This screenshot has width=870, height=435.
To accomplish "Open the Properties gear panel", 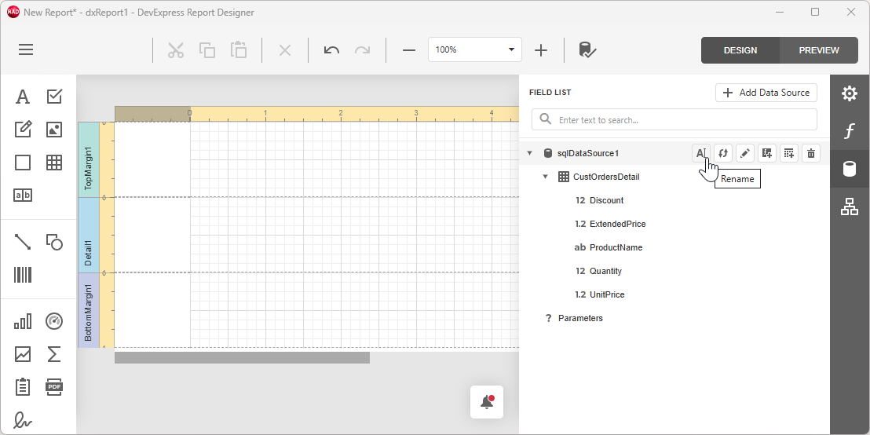I will tap(850, 93).
